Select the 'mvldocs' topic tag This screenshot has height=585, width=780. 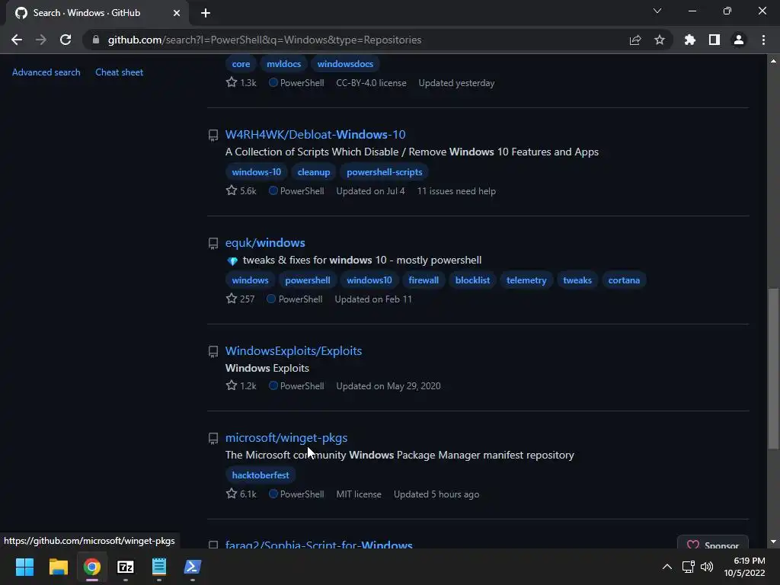point(283,64)
